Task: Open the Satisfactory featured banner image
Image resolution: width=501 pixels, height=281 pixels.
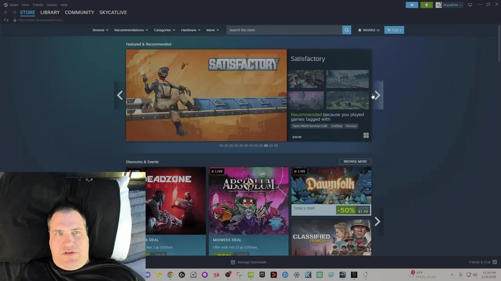Action: (206, 95)
